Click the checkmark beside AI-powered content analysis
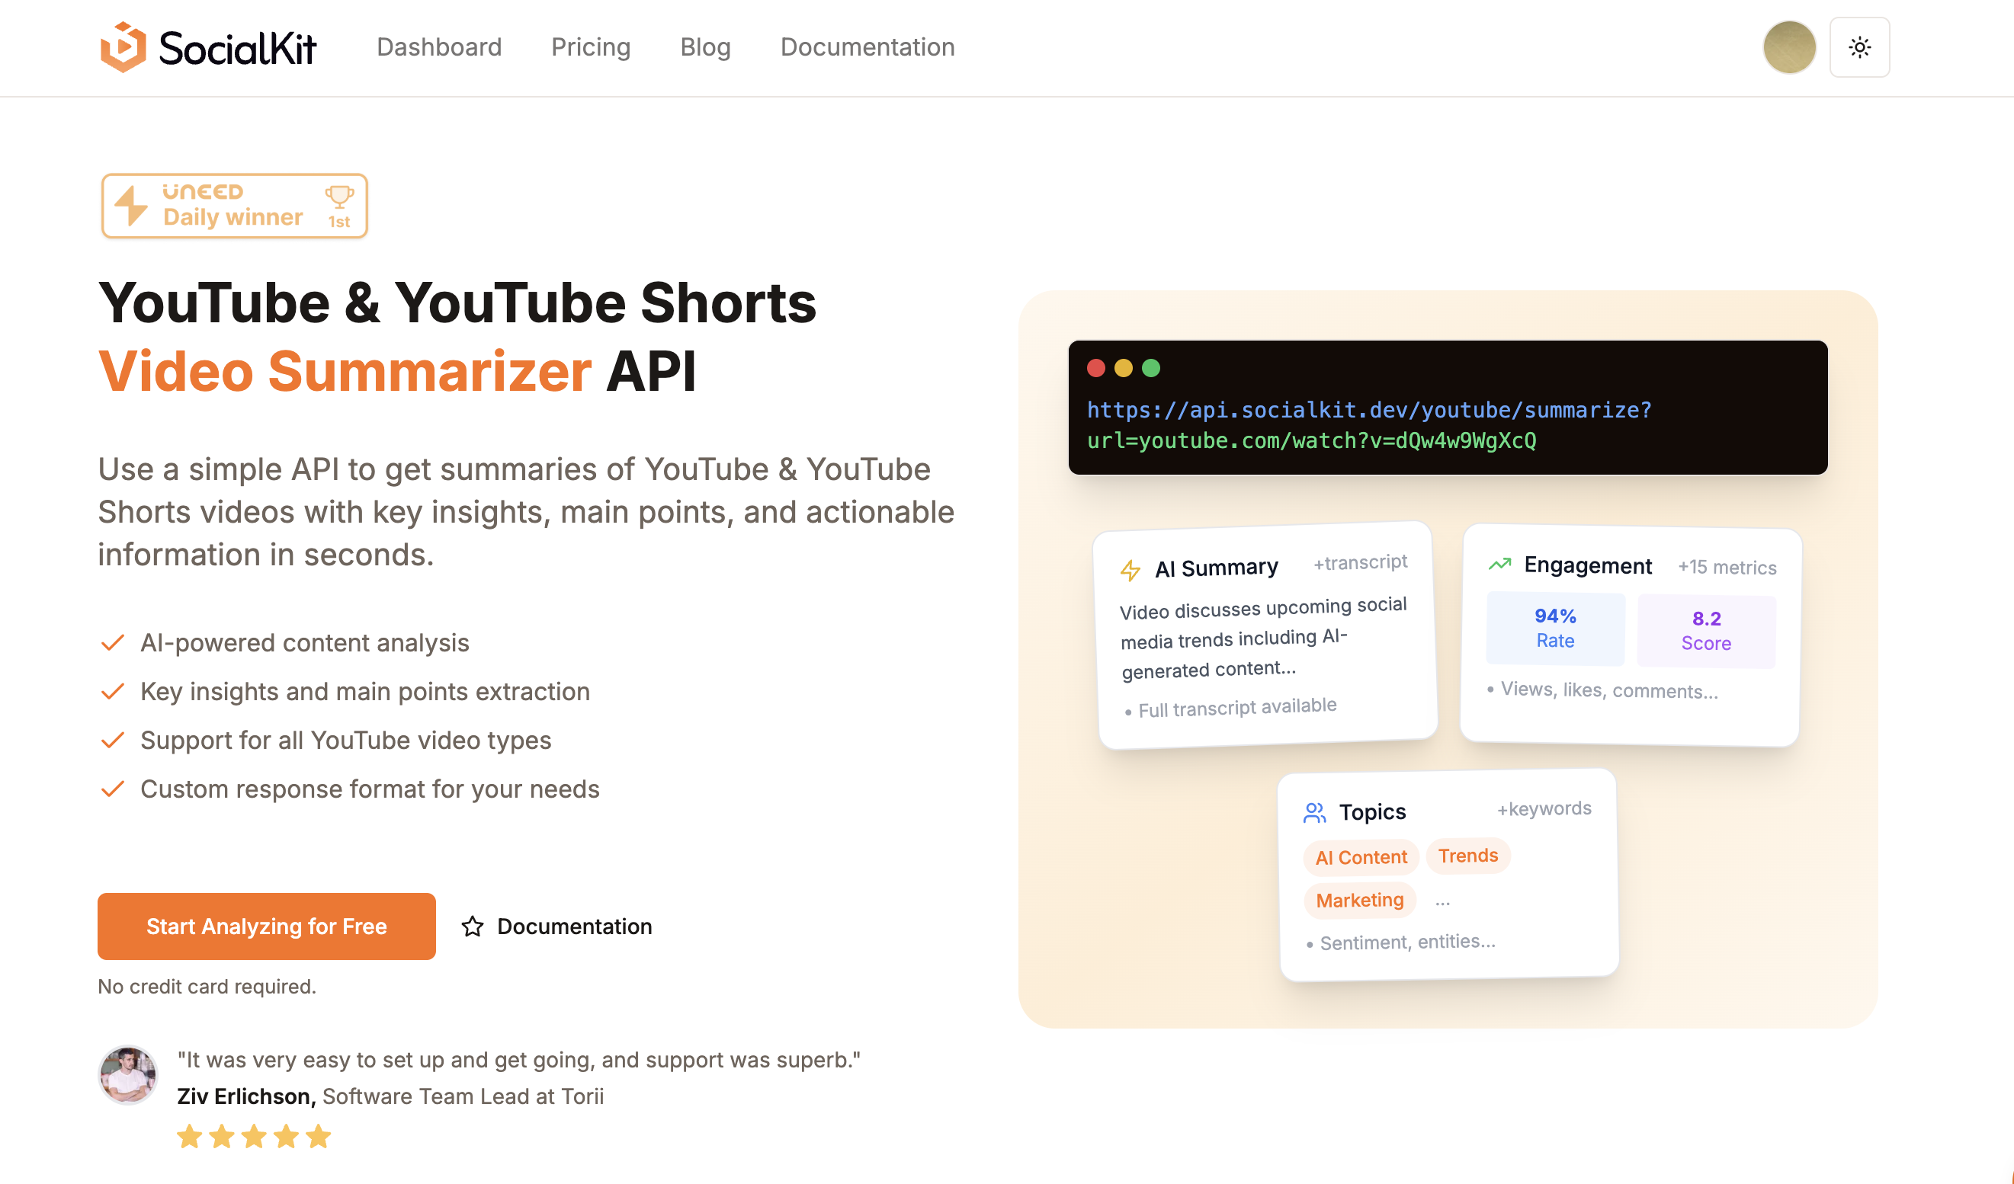 113,642
